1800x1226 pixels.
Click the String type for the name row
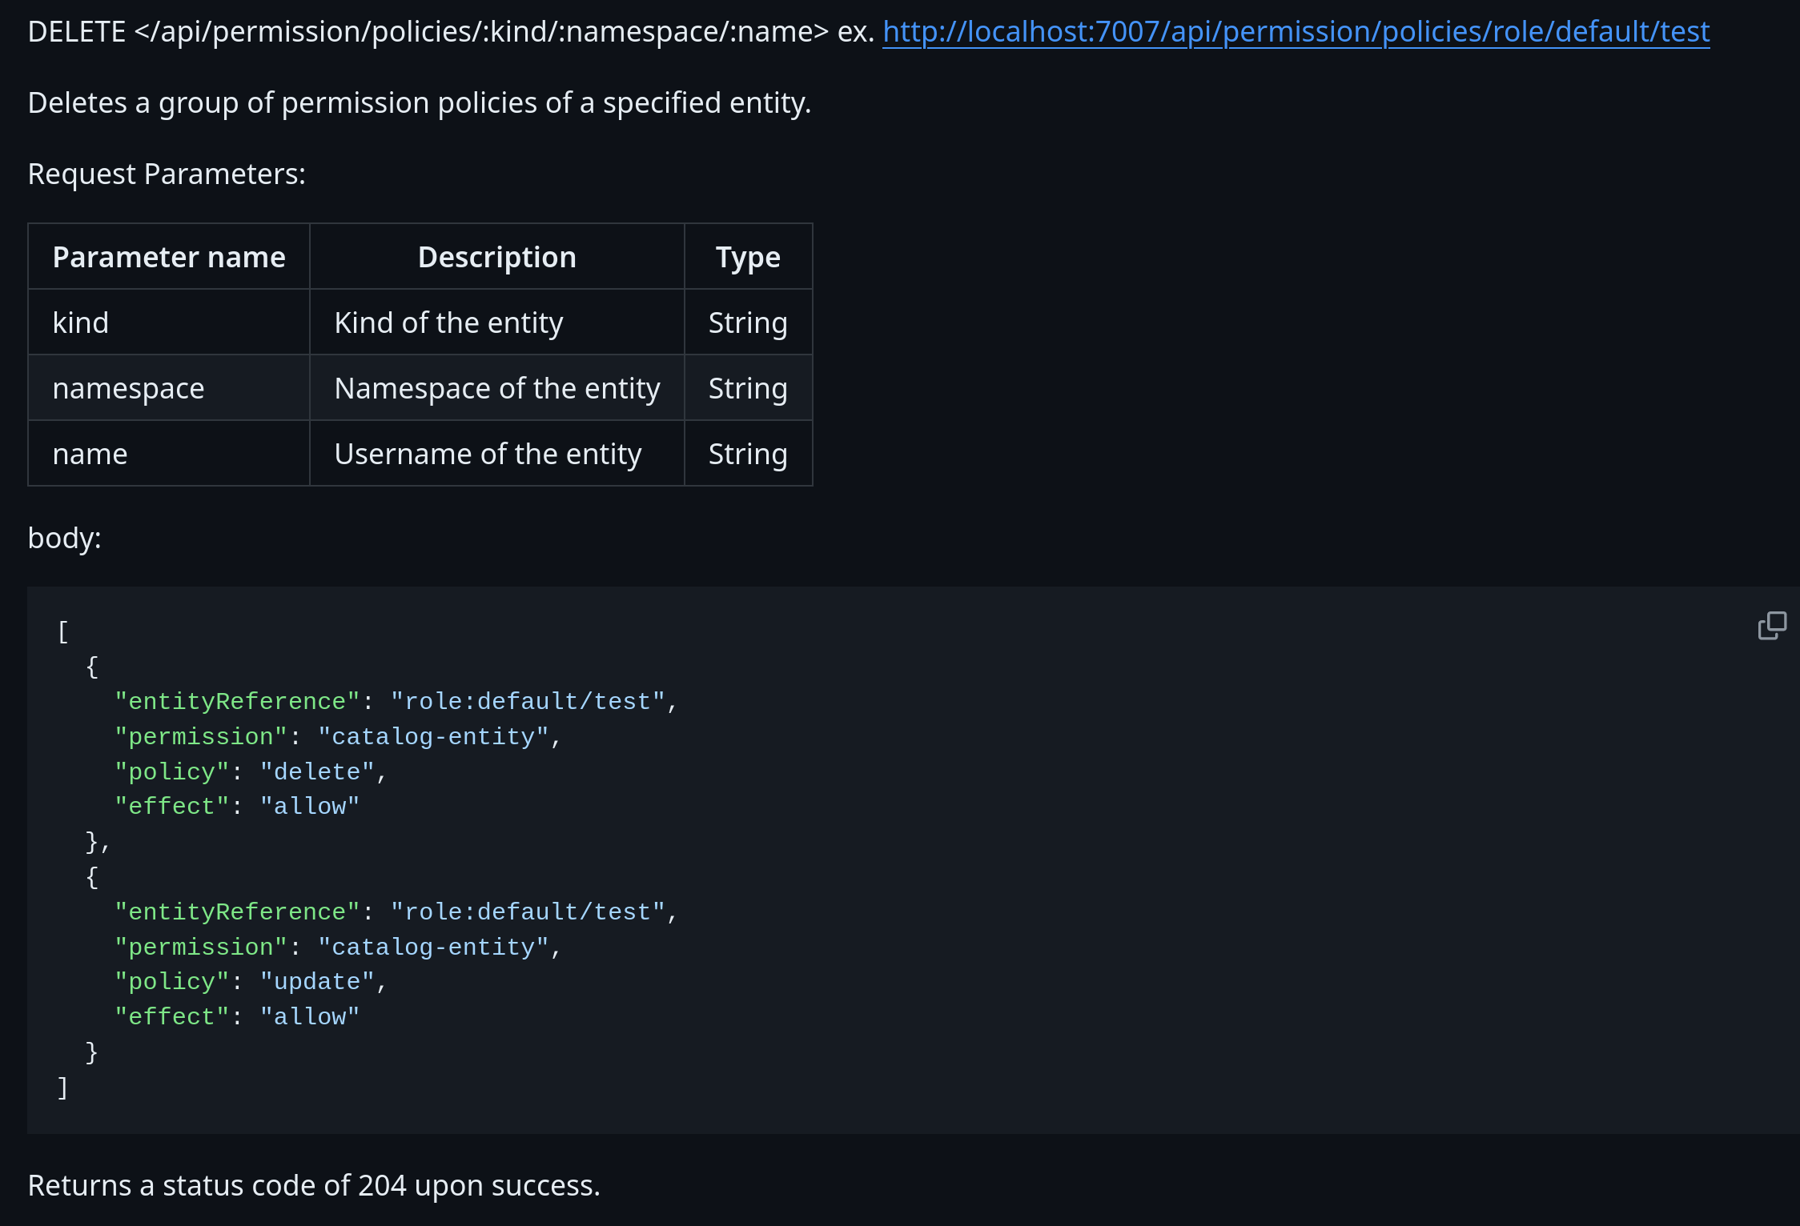pyautogui.click(x=748, y=455)
